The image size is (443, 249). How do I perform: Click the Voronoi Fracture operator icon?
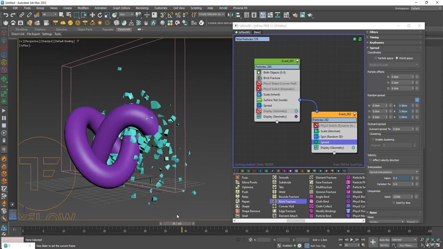311,192
